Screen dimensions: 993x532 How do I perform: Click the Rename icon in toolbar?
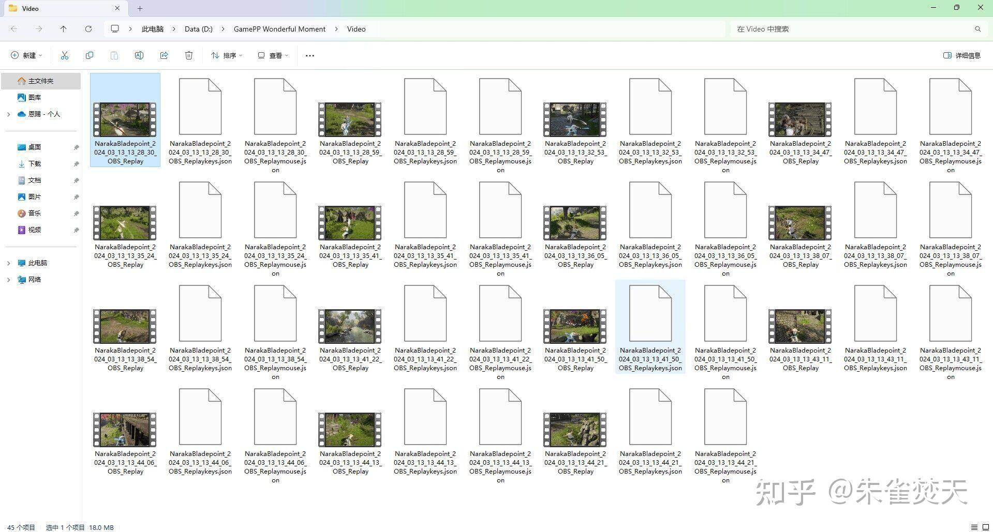(x=139, y=55)
